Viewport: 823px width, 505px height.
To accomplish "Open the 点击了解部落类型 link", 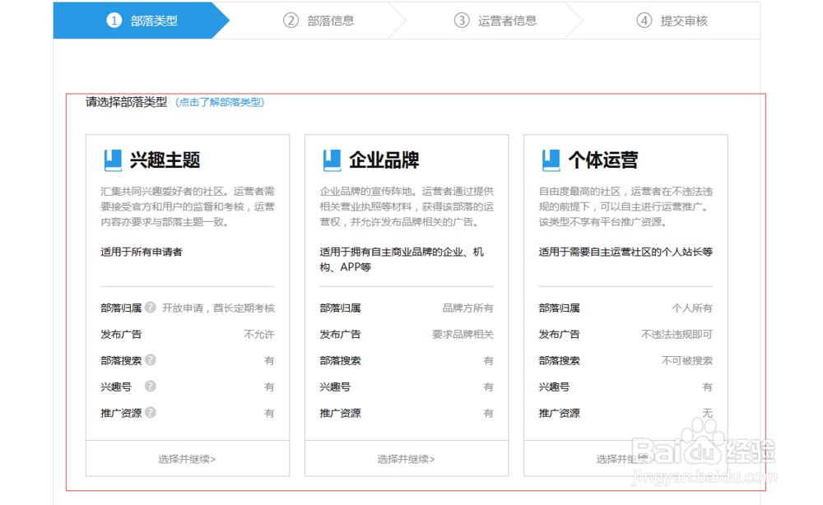I will point(220,102).
